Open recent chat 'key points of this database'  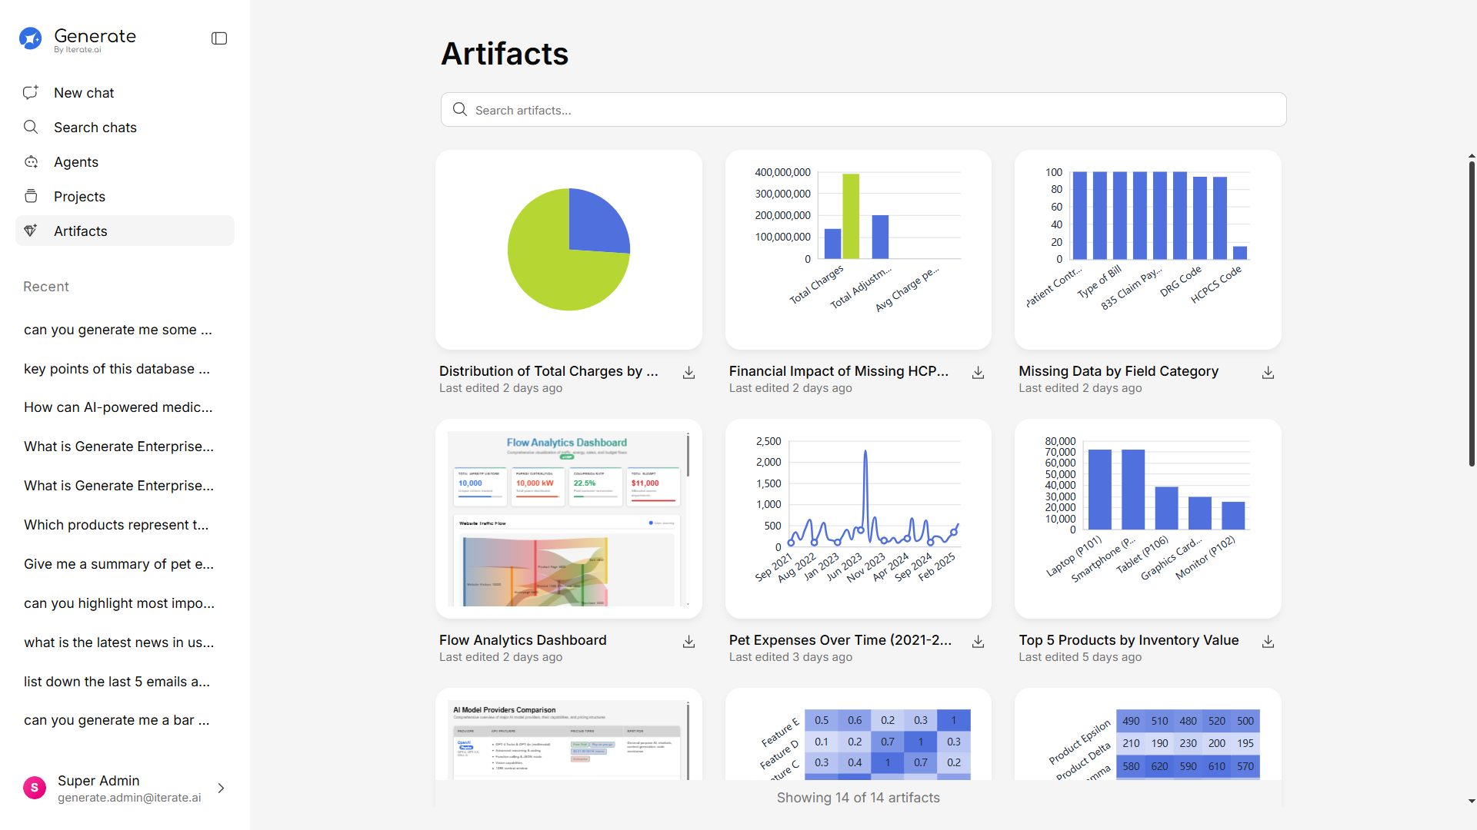click(x=117, y=369)
